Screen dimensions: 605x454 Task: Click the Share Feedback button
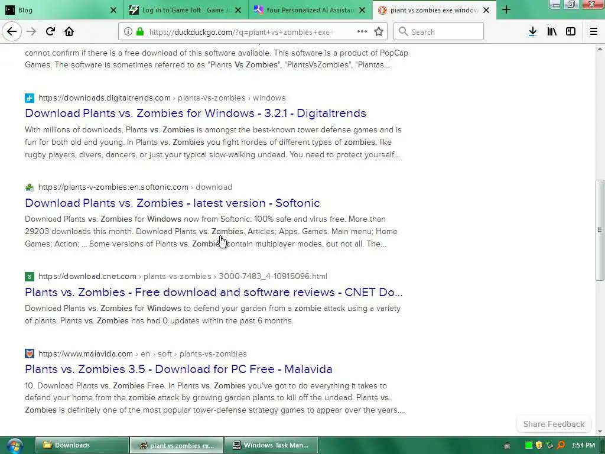pos(554,424)
